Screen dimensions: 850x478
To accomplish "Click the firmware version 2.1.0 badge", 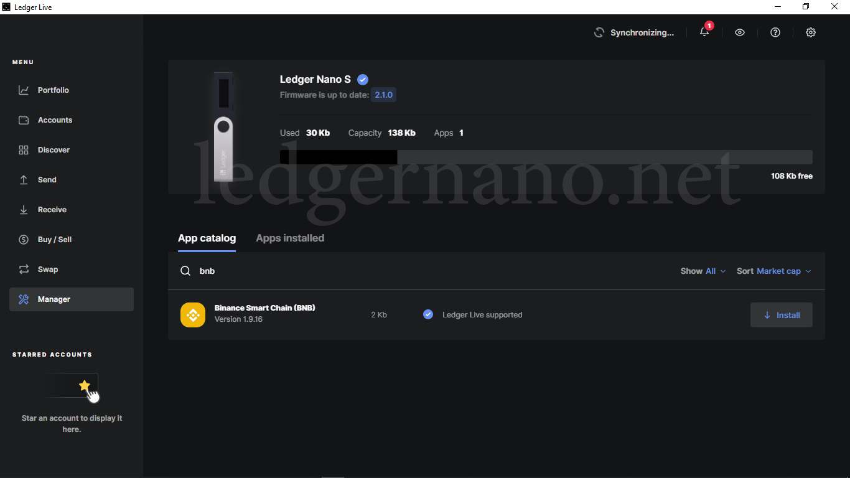I will (x=383, y=95).
